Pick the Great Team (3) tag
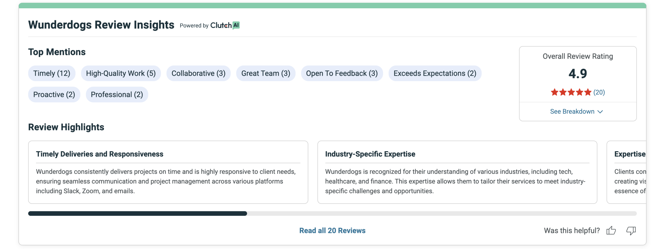The width and height of the screenshot is (665, 249). 266,73
